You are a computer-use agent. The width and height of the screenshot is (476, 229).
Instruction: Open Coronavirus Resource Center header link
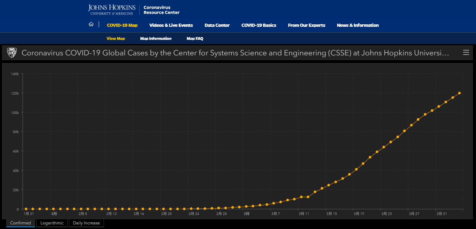(161, 10)
